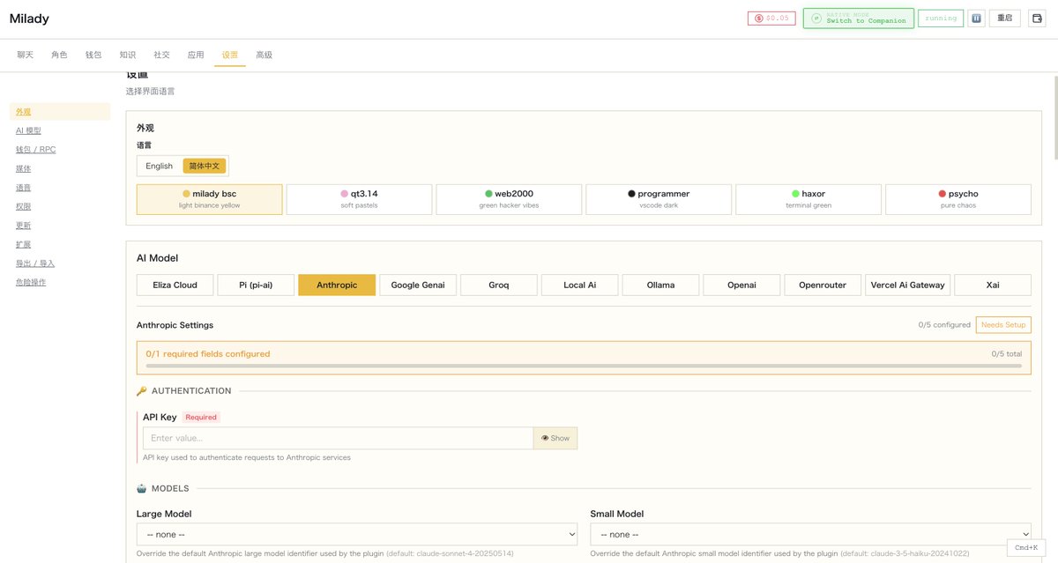Screen dimensions: 1058x563
Task: Select Eliza Cloud provider
Action: 175,285
